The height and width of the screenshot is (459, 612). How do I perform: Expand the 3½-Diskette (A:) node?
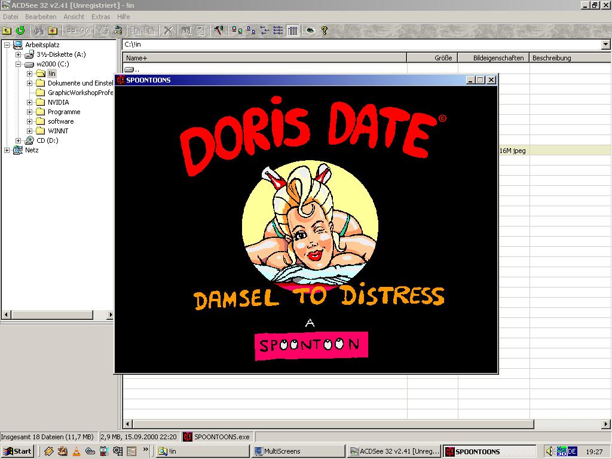[x=18, y=54]
